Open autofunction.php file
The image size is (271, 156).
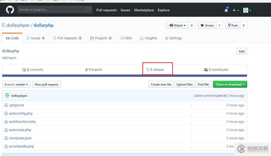pyautogui.click(x=22, y=121)
